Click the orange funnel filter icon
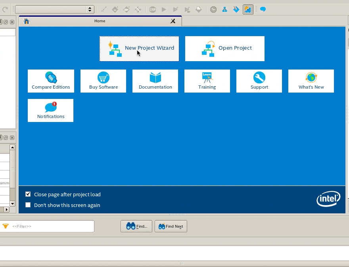Image resolution: width=349 pixels, height=267 pixels. [6, 226]
